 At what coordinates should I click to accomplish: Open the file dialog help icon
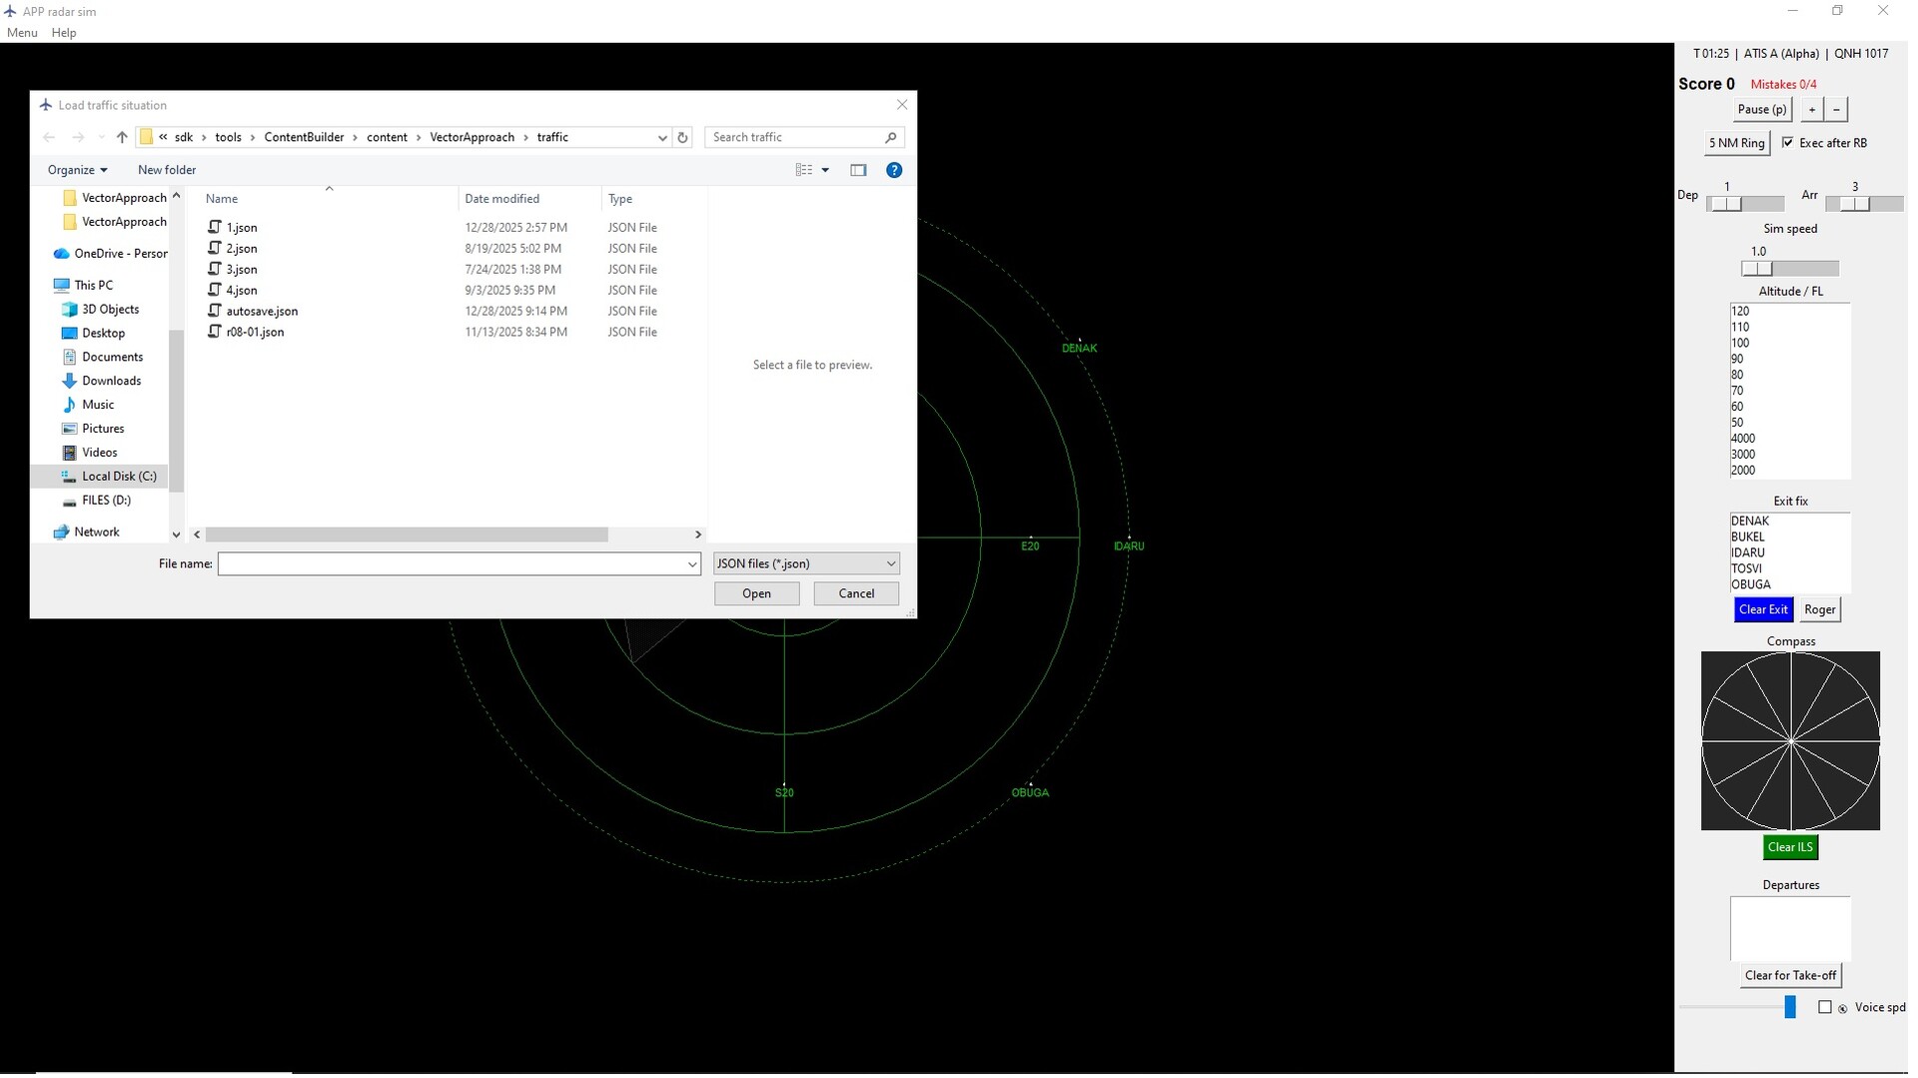tap(894, 170)
